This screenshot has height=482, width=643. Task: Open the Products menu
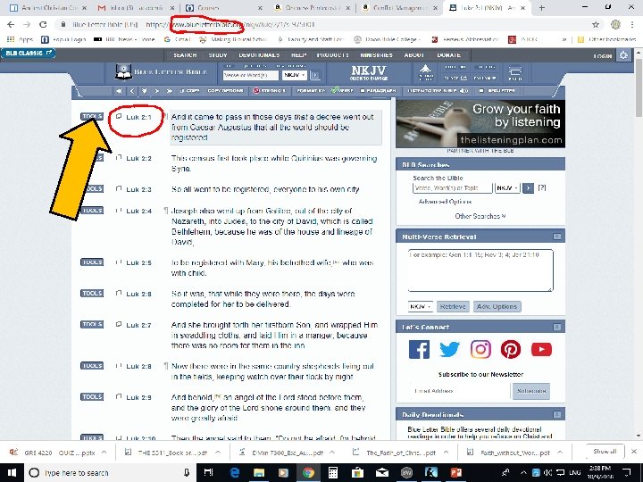tap(333, 55)
